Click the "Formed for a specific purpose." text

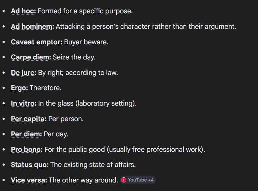pyautogui.click(x=85, y=11)
